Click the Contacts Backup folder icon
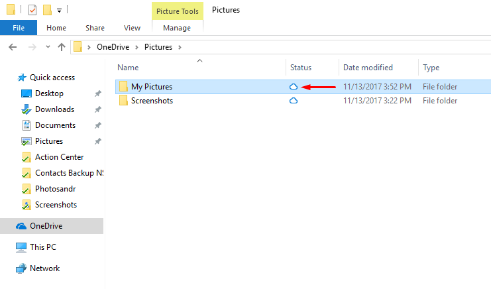Viewport: 491px width, 289px height. [27, 173]
